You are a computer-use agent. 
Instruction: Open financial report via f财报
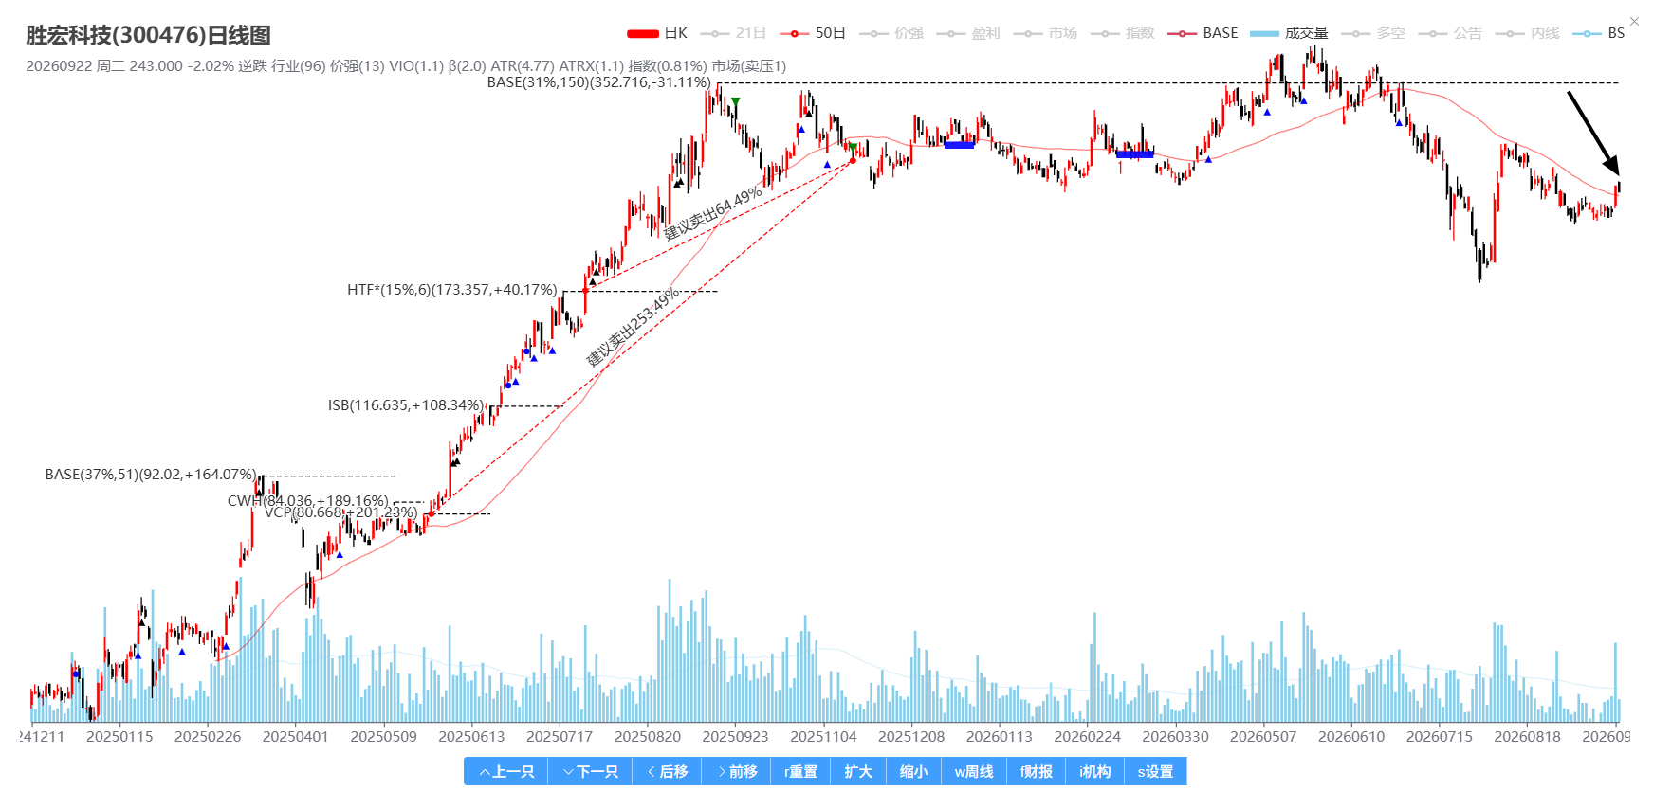coord(1036,772)
